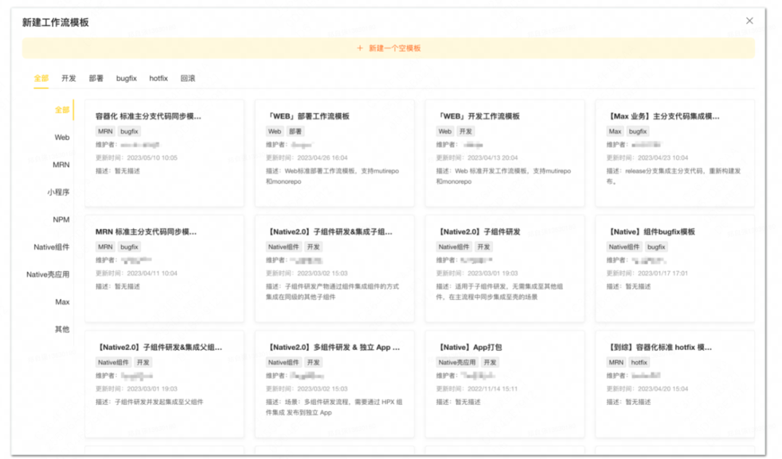Switch to the 回滚 tab
Viewport: 782px width, 459px height.
[188, 78]
